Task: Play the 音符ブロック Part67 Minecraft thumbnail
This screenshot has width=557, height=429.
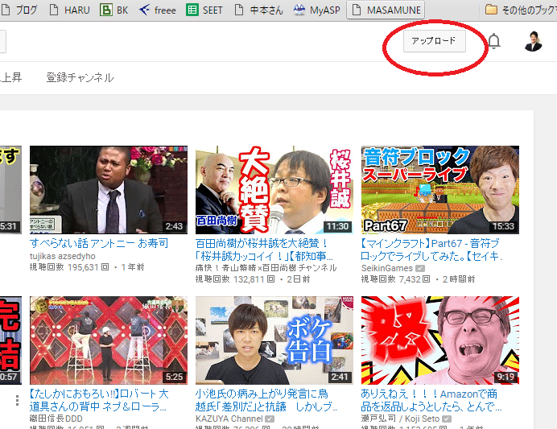Action: point(440,190)
